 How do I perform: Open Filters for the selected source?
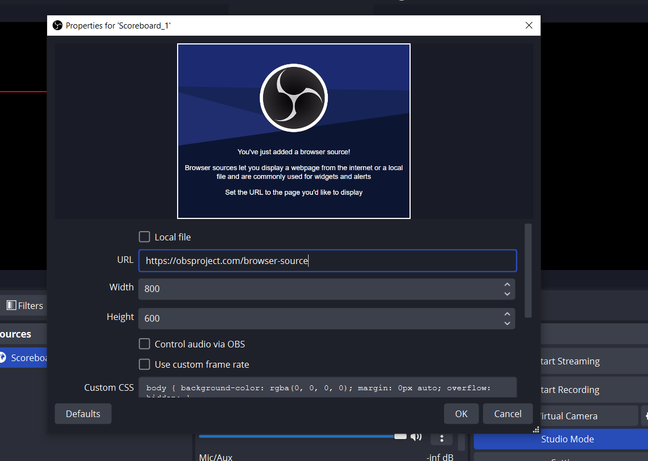point(25,306)
